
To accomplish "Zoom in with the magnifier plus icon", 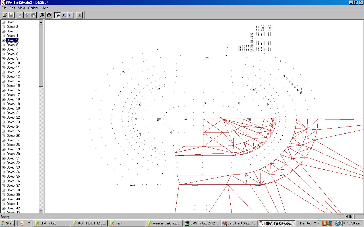I will click(42, 15).
